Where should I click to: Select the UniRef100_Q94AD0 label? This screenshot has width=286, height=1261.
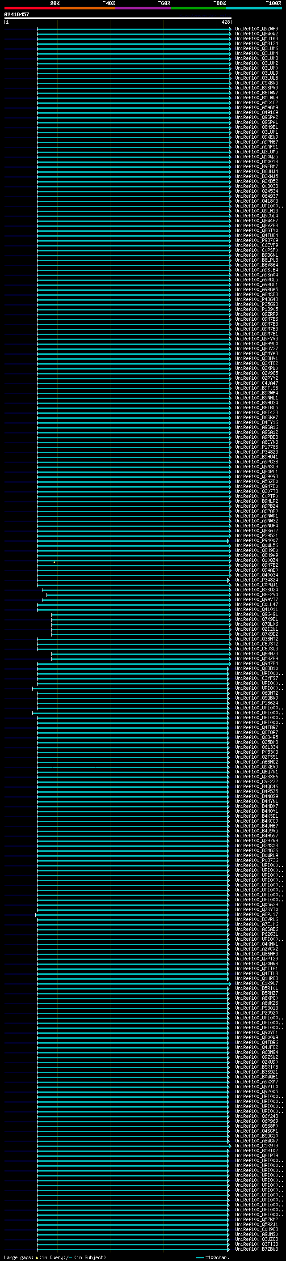pos(257,570)
